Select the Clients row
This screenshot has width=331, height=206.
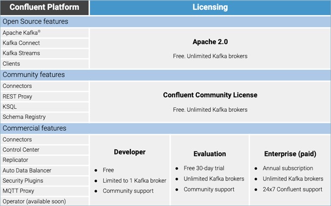(x=44, y=64)
